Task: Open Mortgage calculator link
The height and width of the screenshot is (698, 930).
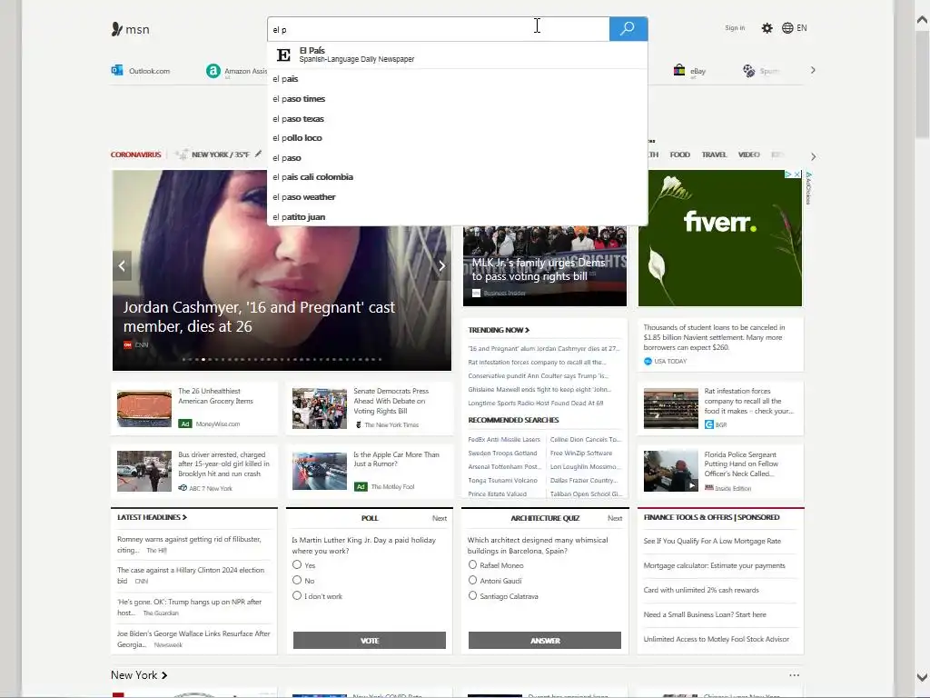Action: [x=714, y=565]
